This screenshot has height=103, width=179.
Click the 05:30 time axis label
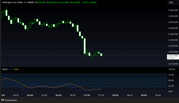click(44, 95)
